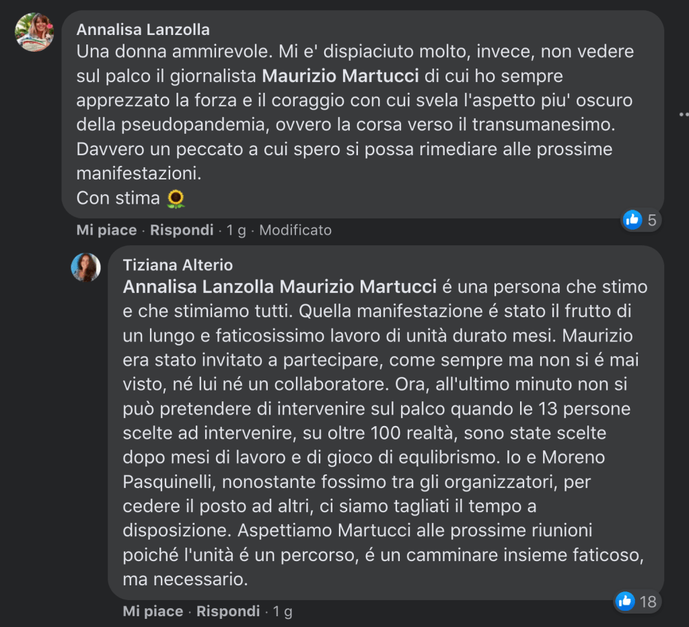689x627 pixels.
Task: Click the blue like reaction icon on Tiziana's reply
Action: 625,601
